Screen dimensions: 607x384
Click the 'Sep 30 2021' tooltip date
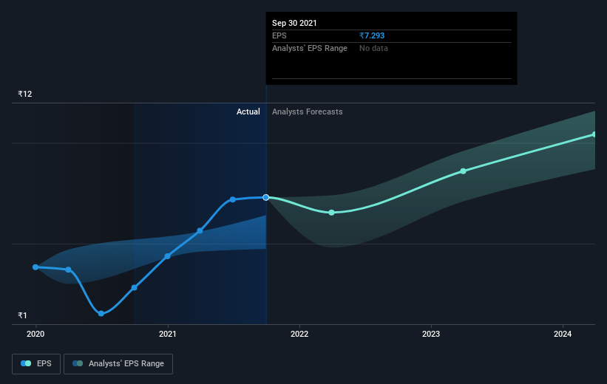294,23
